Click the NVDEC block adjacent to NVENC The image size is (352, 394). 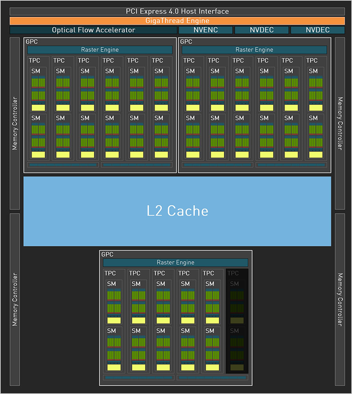pos(262,30)
